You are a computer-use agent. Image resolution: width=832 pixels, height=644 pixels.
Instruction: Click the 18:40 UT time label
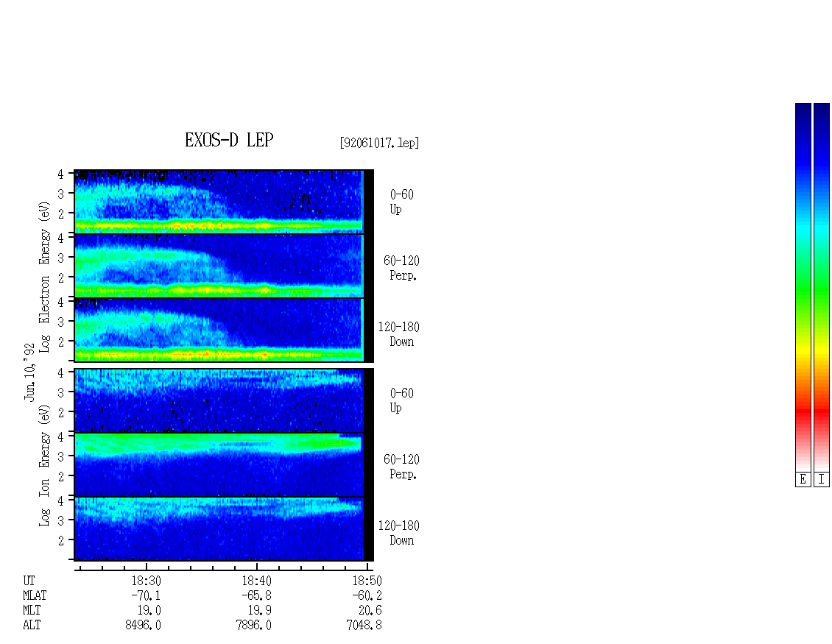[x=256, y=581]
